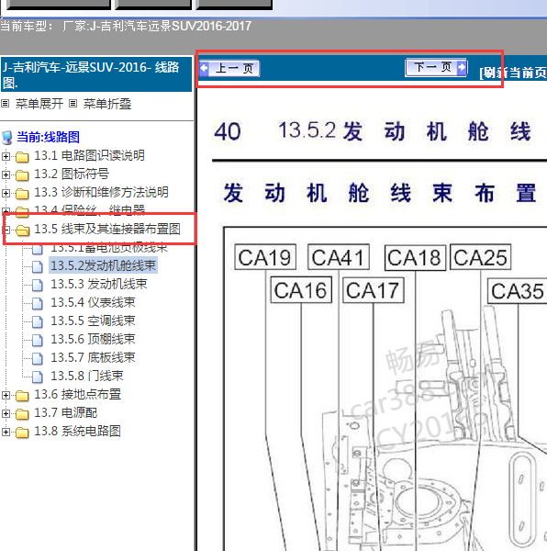Click open folder icon of 13.5 线束

[23, 231]
